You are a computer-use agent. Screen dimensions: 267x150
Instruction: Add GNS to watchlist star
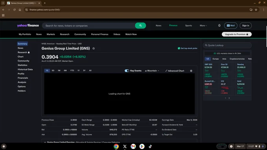click(93, 48)
